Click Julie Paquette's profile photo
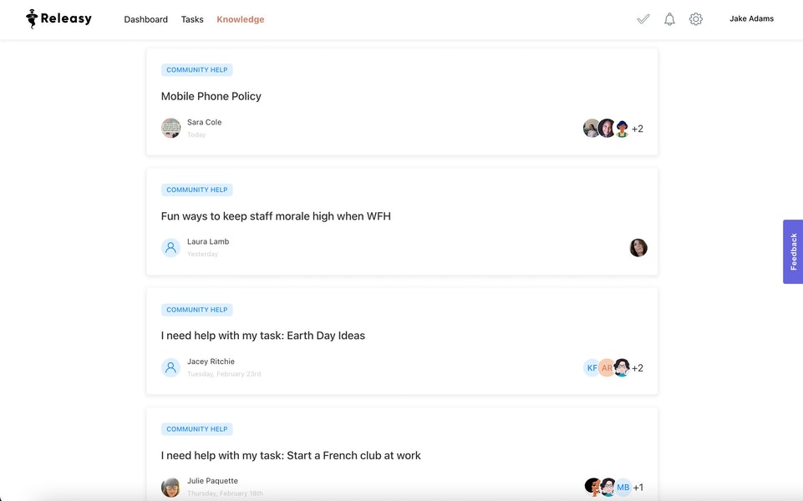Screen dimensions: 803x501 coord(170,487)
